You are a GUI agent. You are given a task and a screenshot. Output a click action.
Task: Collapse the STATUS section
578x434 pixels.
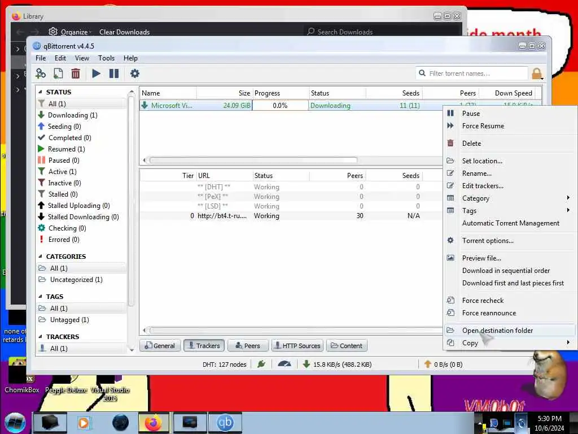click(x=40, y=92)
